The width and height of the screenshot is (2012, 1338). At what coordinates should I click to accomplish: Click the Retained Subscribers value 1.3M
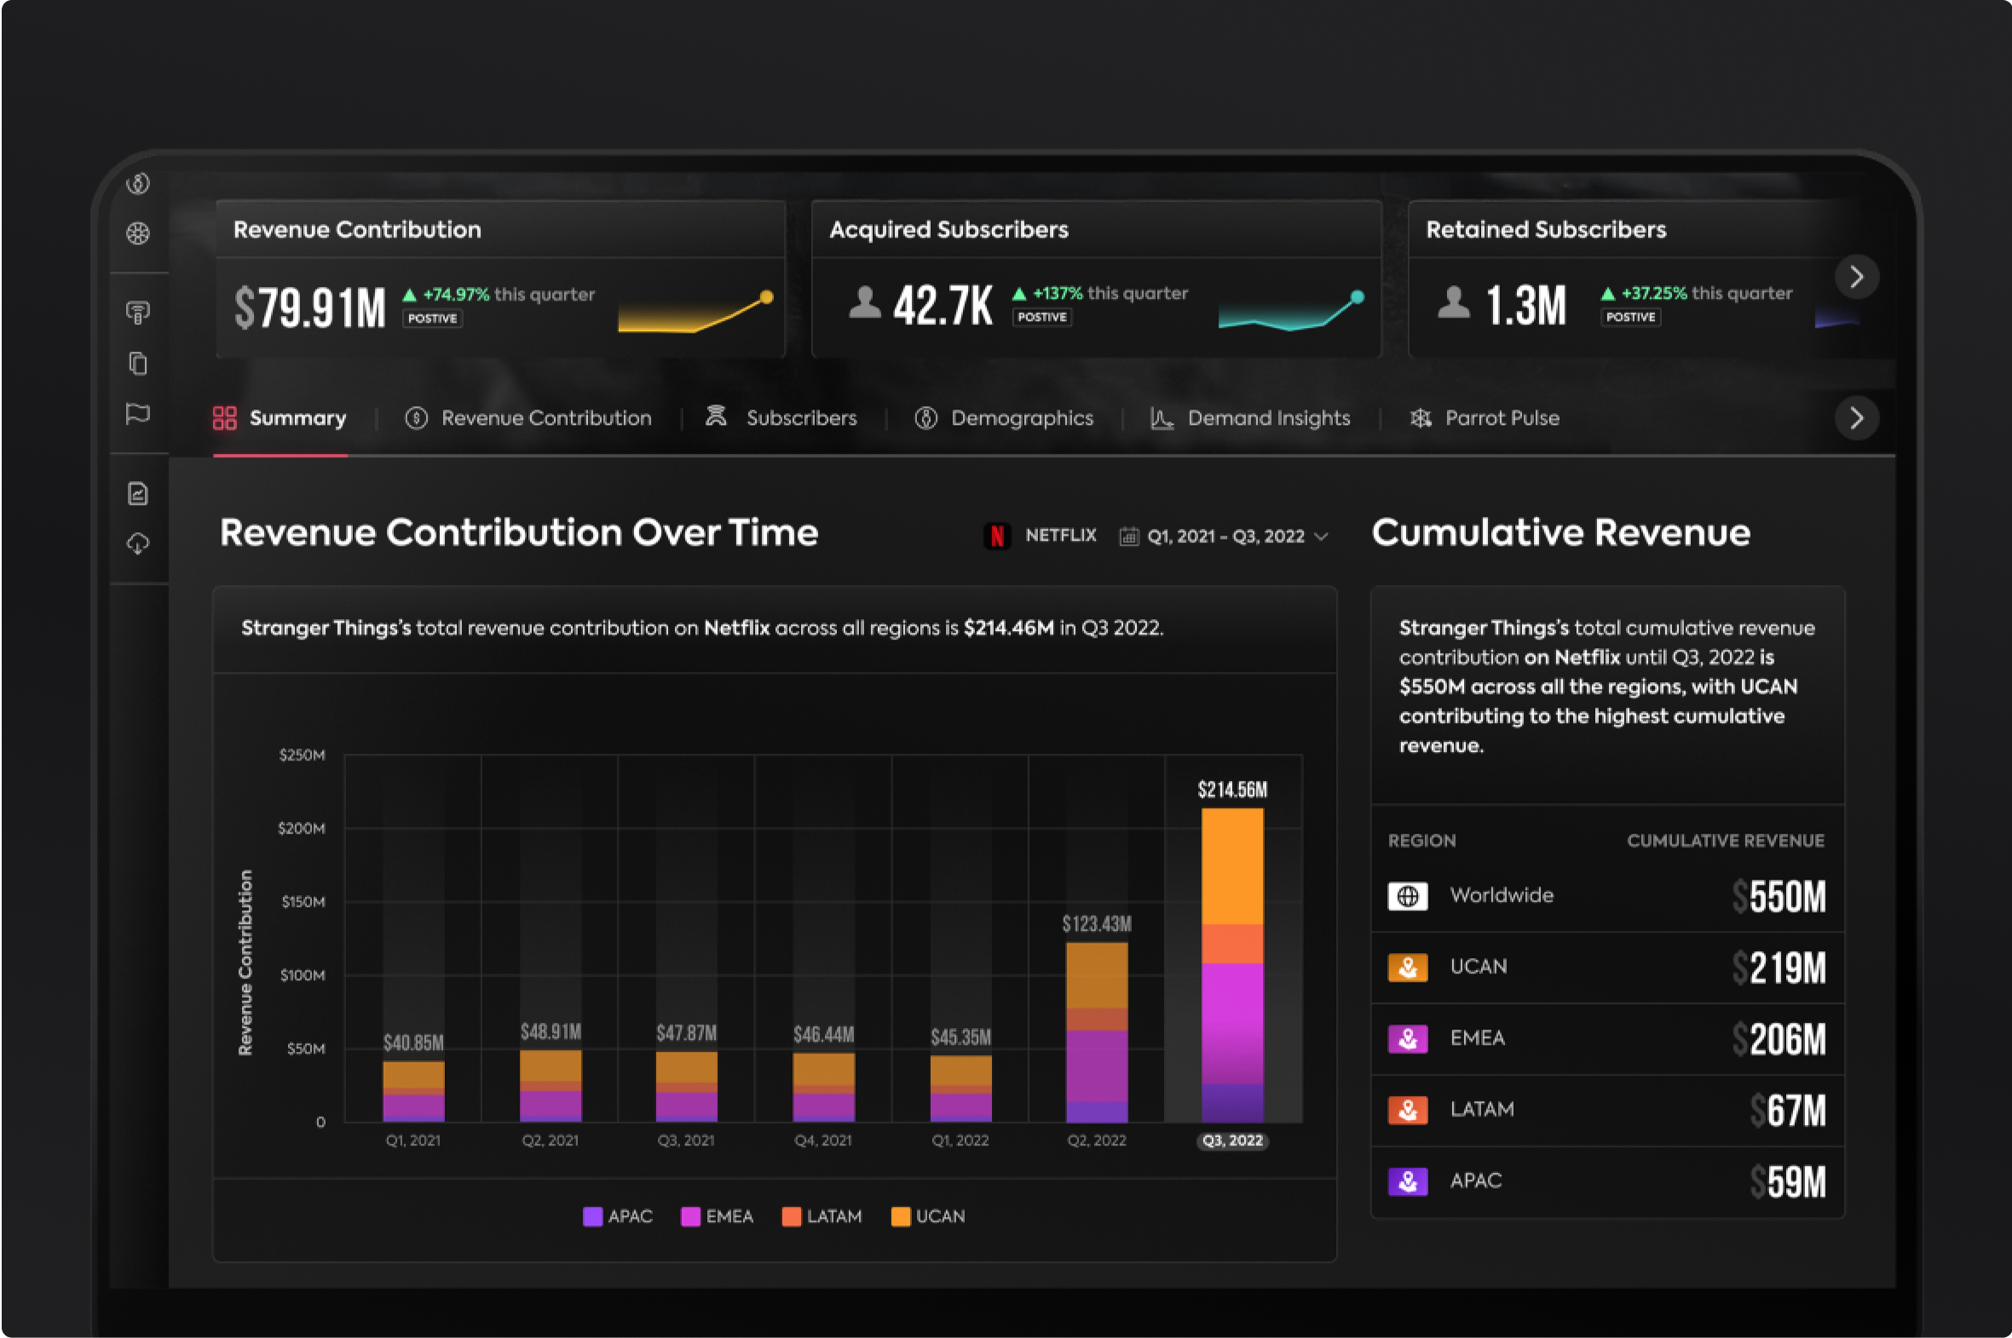pyautogui.click(x=1526, y=305)
